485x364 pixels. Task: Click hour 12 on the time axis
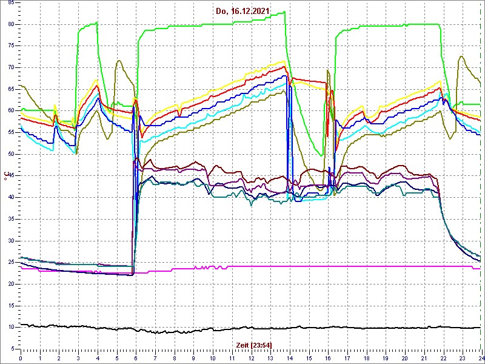[x=251, y=359]
